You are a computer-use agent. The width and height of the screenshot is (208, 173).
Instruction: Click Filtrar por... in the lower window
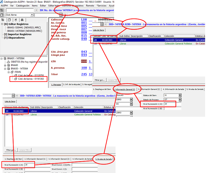11,150
